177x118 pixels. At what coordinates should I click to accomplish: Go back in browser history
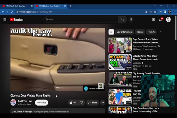pos(3,12)
